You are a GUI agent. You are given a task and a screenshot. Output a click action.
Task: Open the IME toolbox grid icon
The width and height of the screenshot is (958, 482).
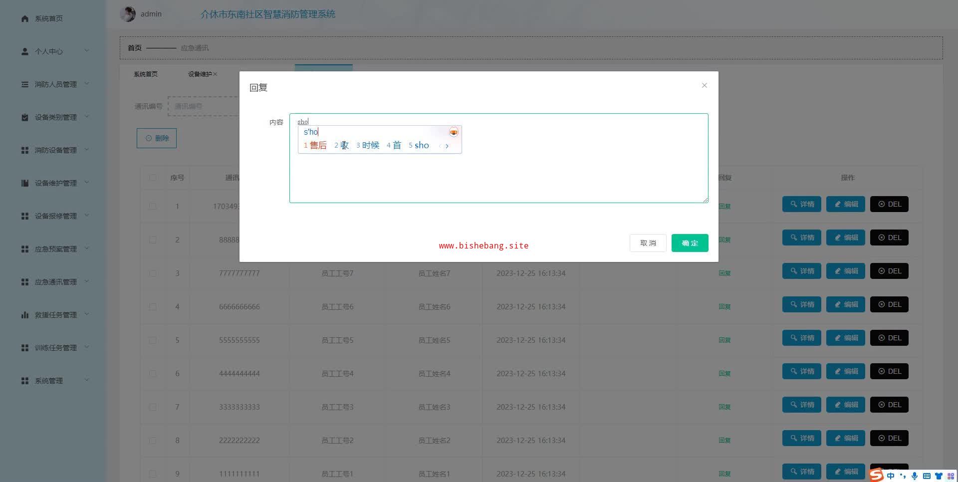point(951,476)
